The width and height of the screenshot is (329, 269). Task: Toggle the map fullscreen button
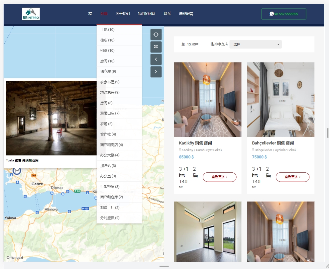156,47
